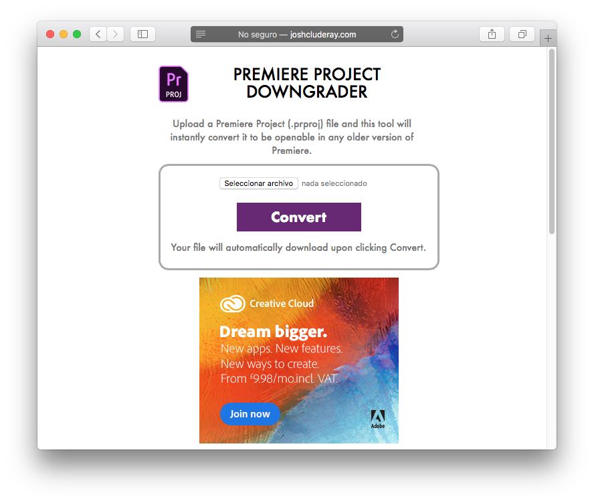Close the Safari window with red button

click(50, 34)
